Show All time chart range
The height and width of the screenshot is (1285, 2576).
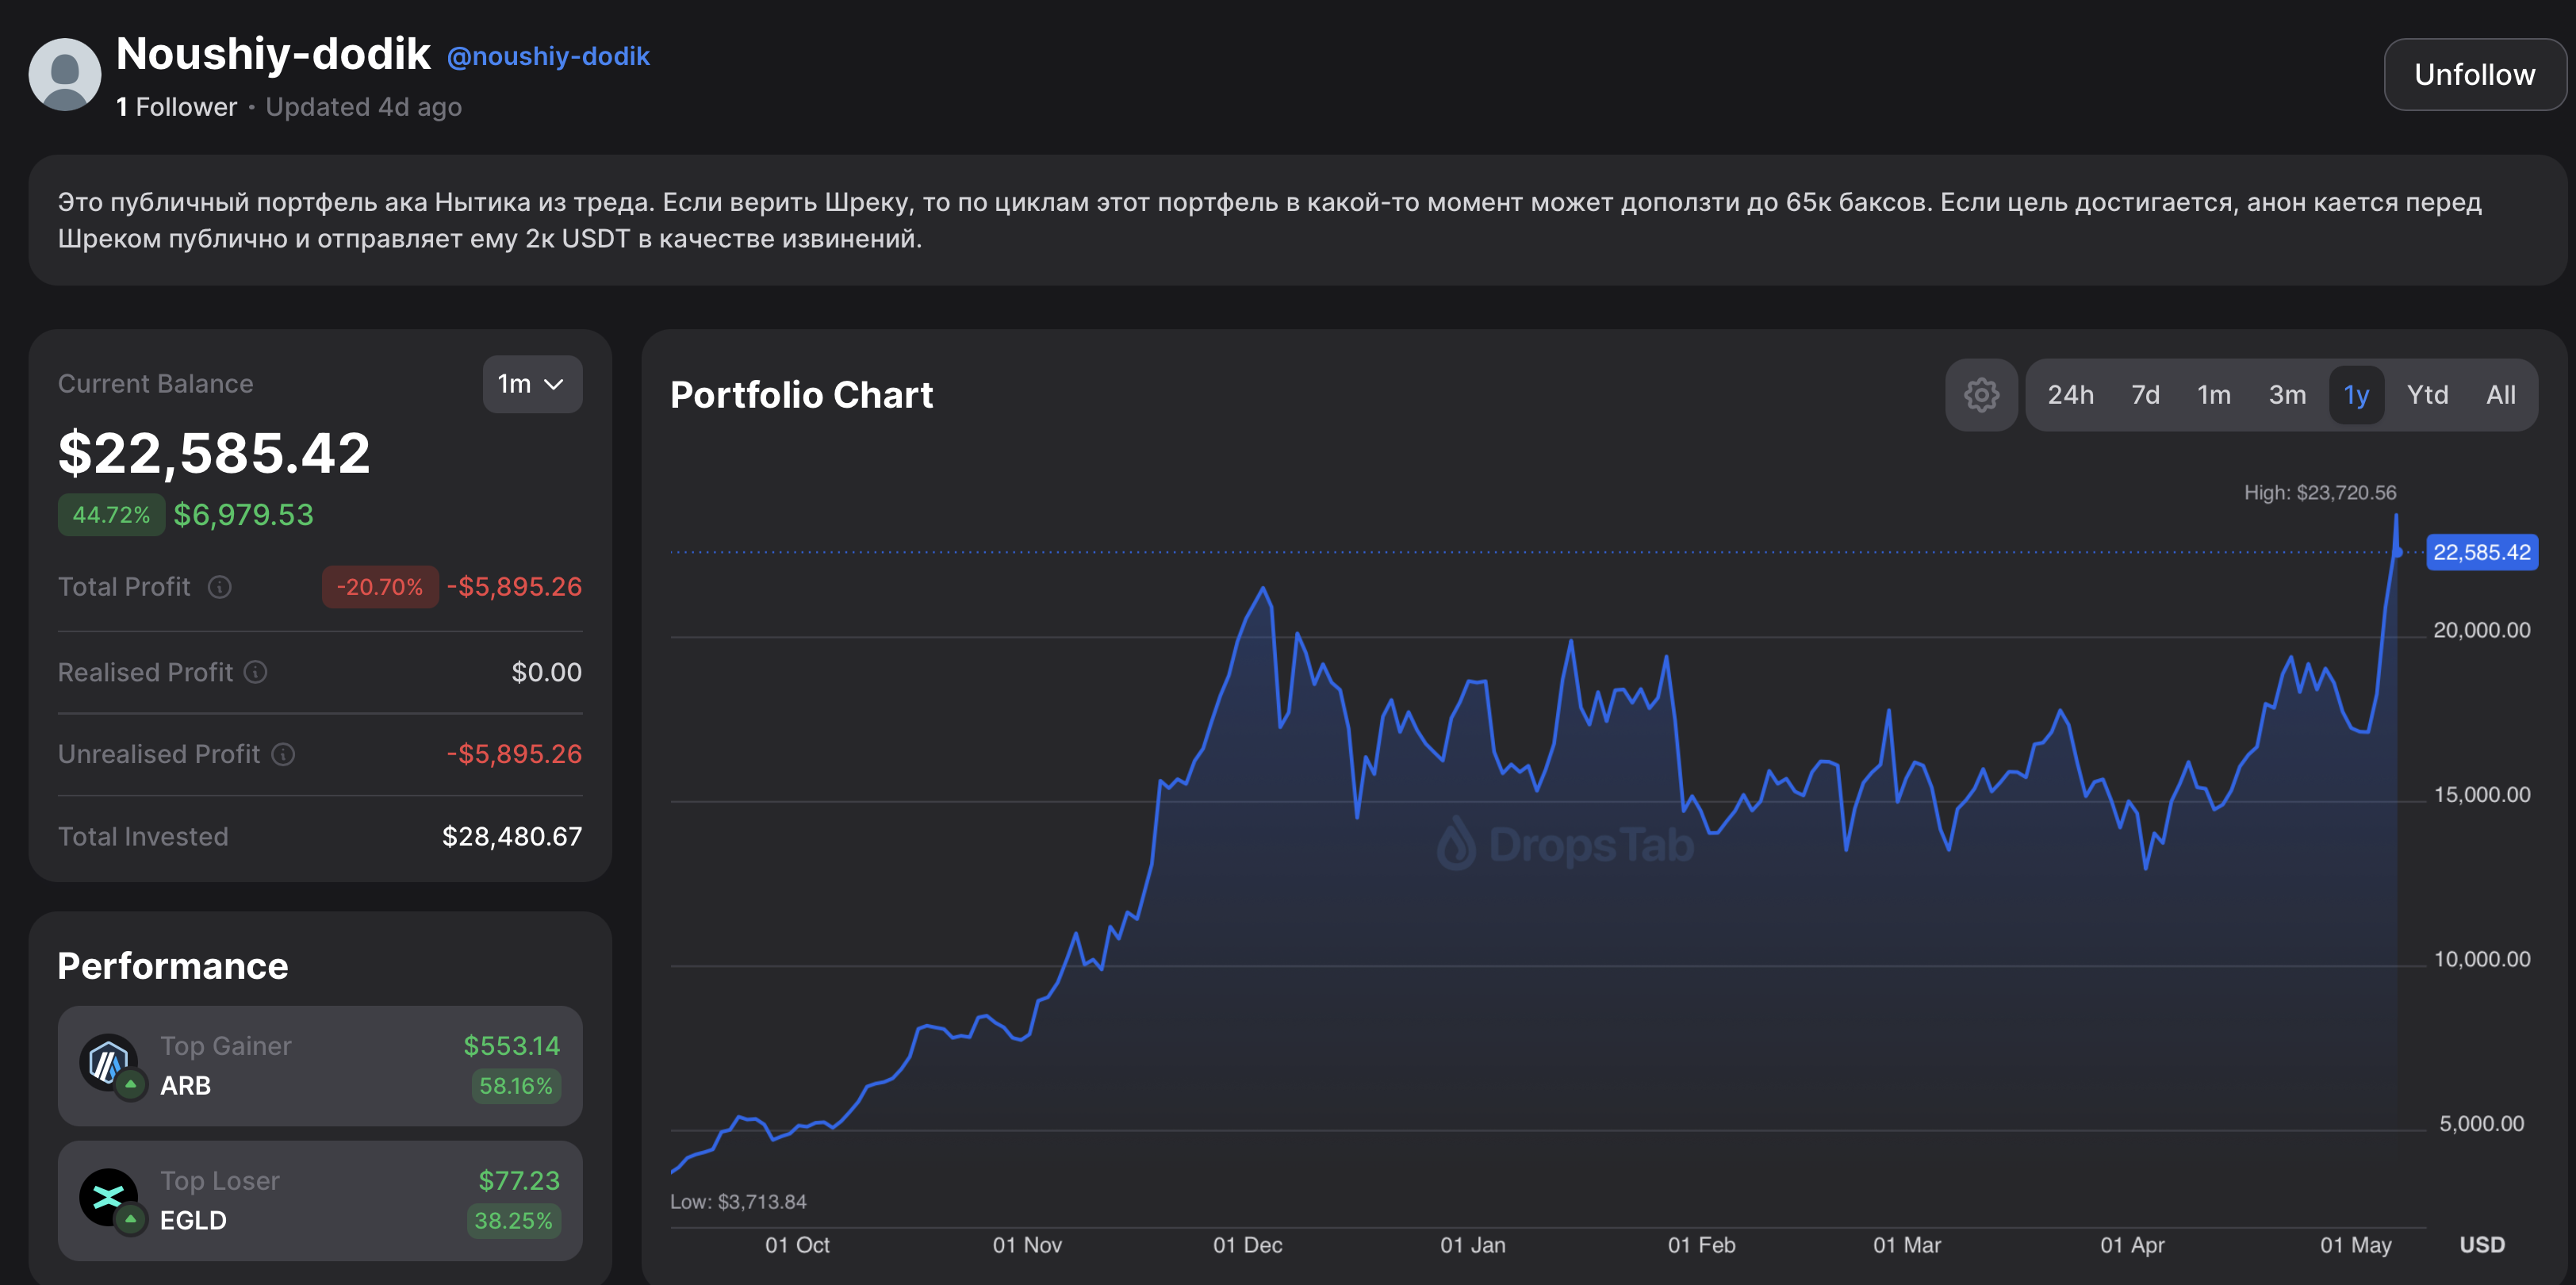(2501, 395)
